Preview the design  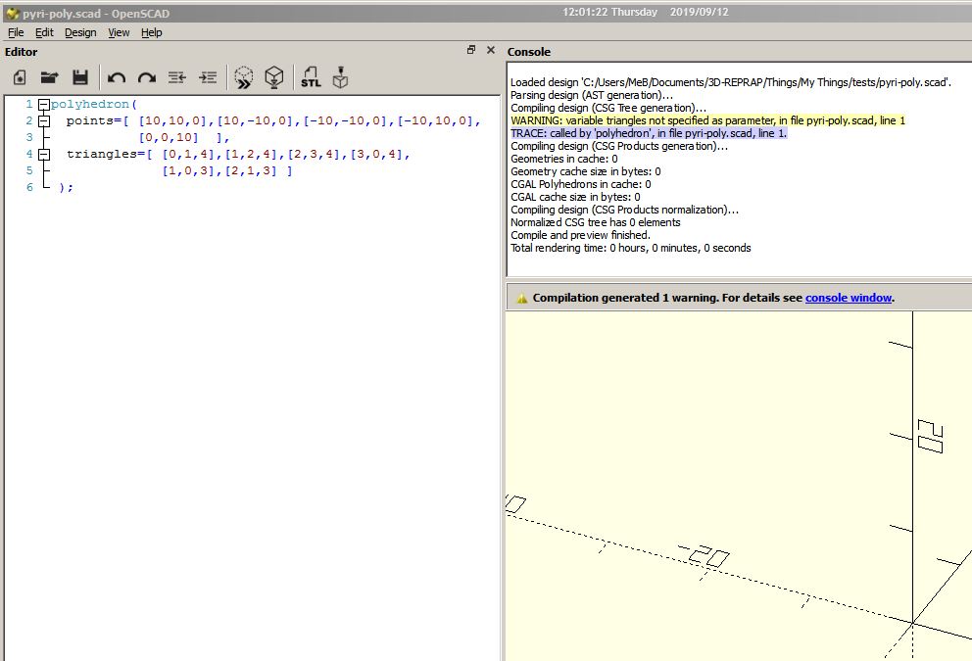(x=243, y=76)
